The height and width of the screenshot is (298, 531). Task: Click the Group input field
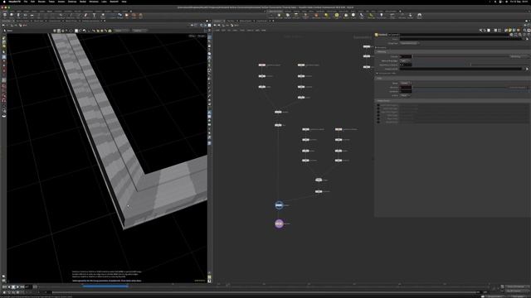click(460, 39)
